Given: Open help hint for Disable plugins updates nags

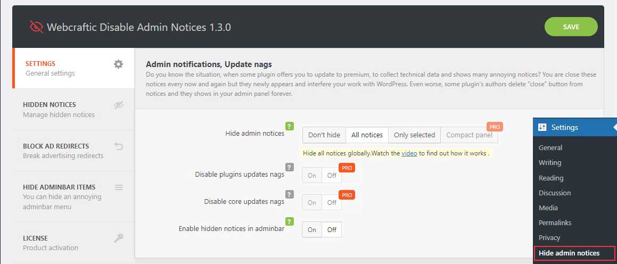Looking at the screenshot, I should click(290, 167).
